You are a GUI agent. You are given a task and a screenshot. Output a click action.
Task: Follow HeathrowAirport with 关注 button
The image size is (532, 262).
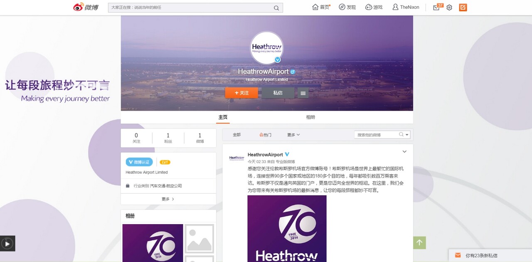(241, 93)
